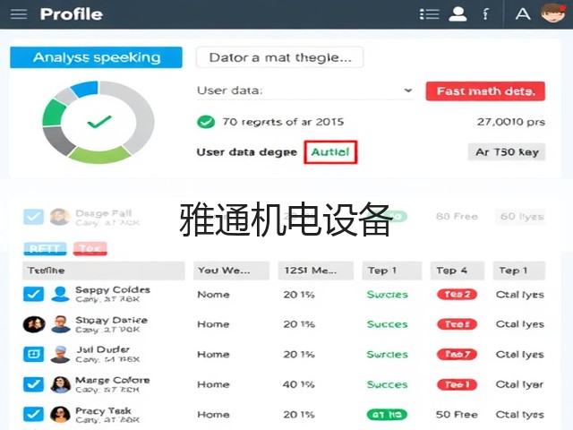Click '50 Free' in Pracy Task row
573x430 pixels.
[457, 415]
